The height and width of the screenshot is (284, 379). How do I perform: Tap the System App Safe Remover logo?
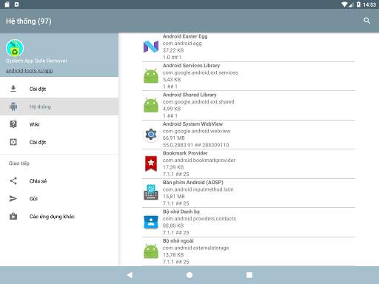click(x=15, y=48)
